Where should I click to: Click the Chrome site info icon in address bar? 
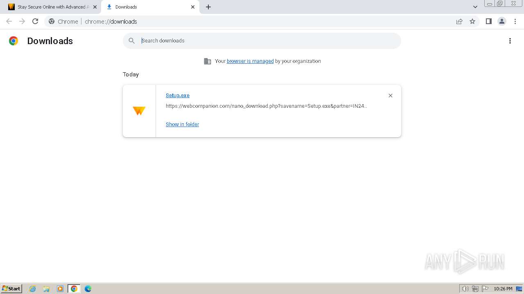(x=52, y=21)
